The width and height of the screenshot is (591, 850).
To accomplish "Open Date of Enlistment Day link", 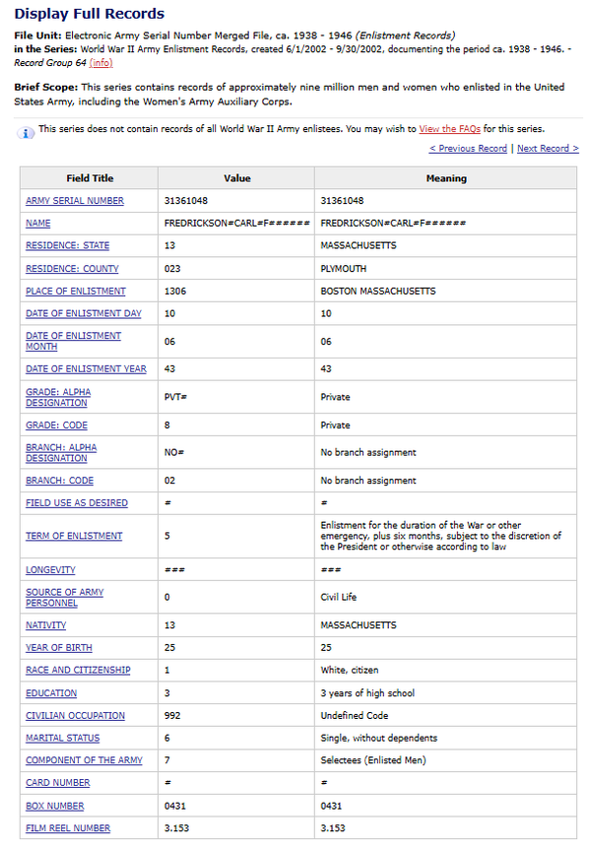I will 84,314.
